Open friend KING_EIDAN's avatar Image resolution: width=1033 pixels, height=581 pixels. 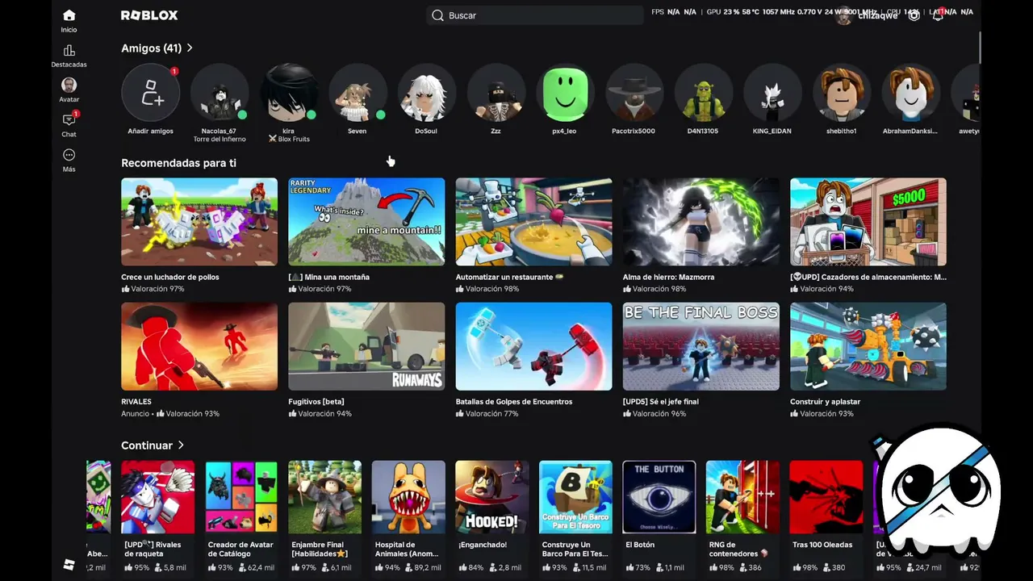pos(772,93)
